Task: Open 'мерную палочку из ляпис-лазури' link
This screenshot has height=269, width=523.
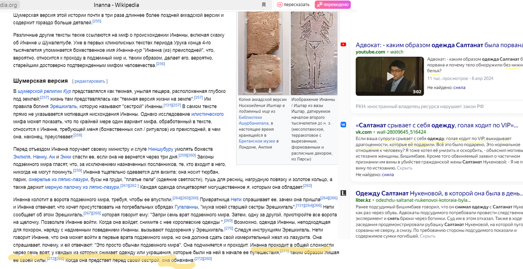Action: (82, 187)
